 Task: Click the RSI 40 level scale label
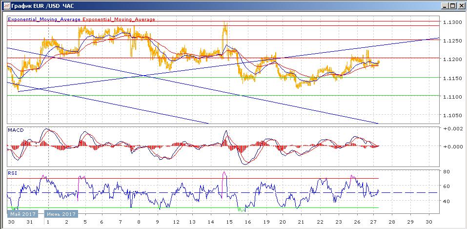click(x=446, y=201)
